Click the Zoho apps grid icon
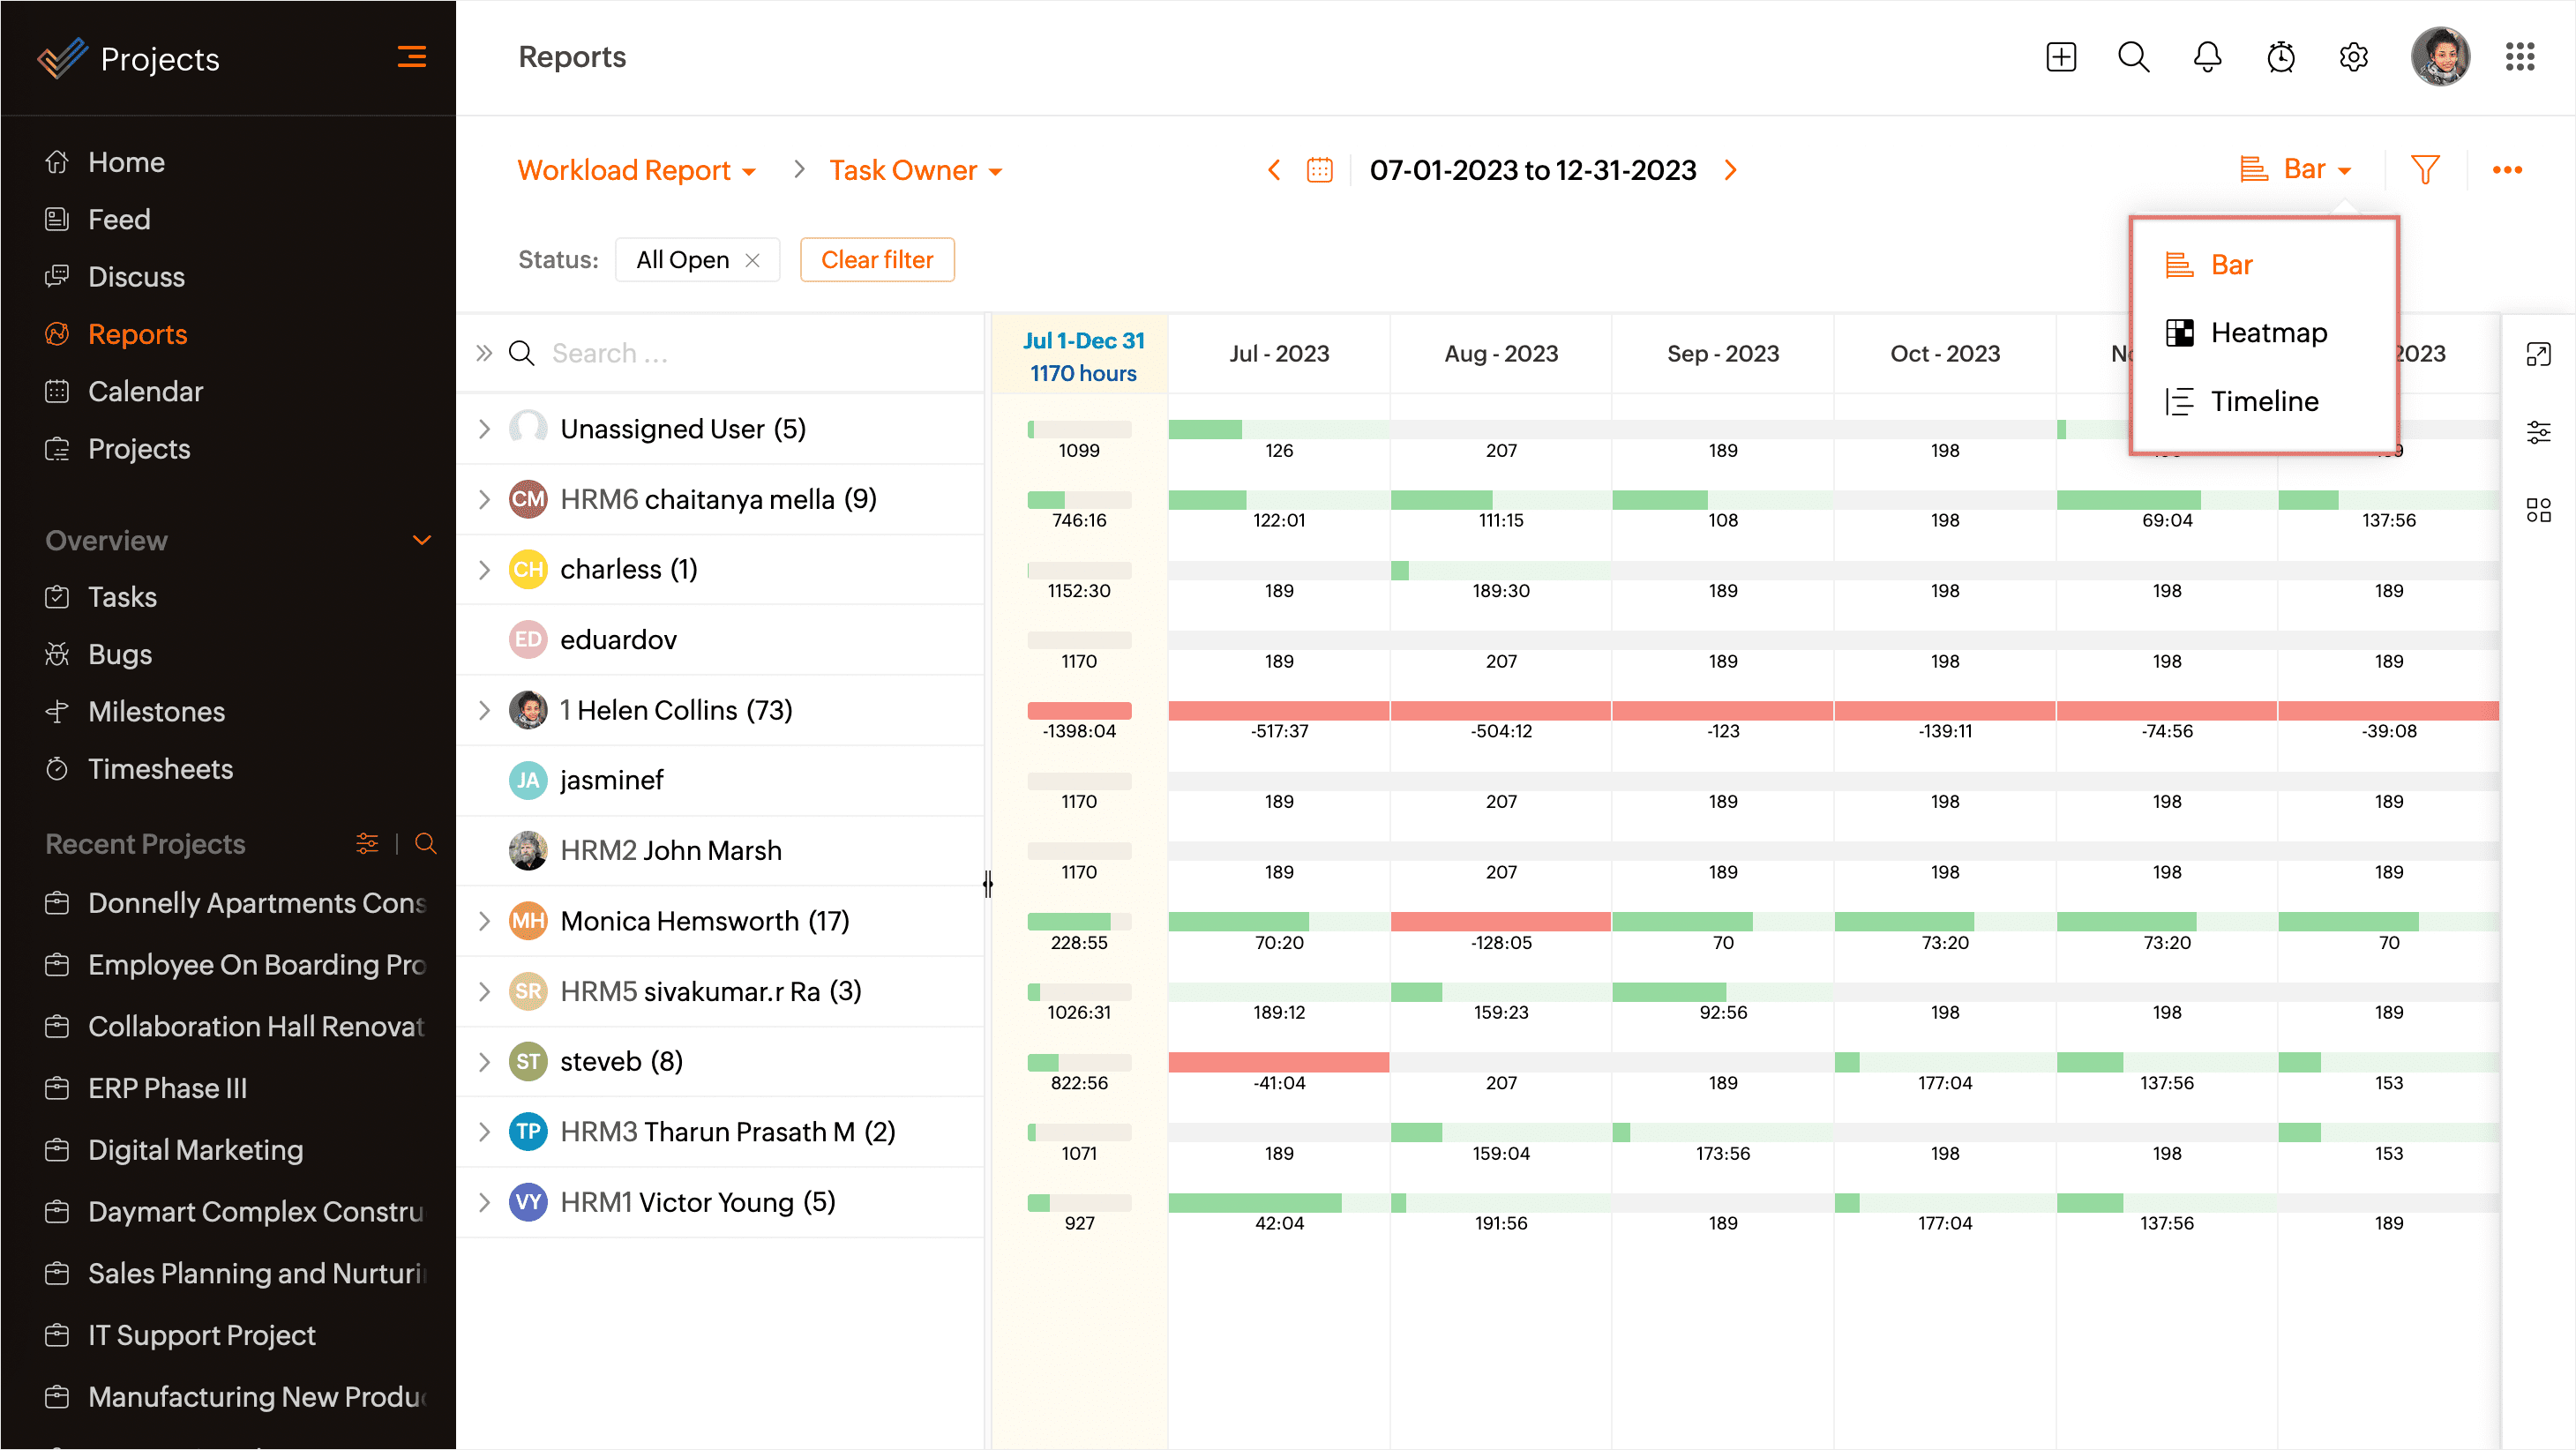This screenshot has height=1450, width=2576. click(2520, 57)
